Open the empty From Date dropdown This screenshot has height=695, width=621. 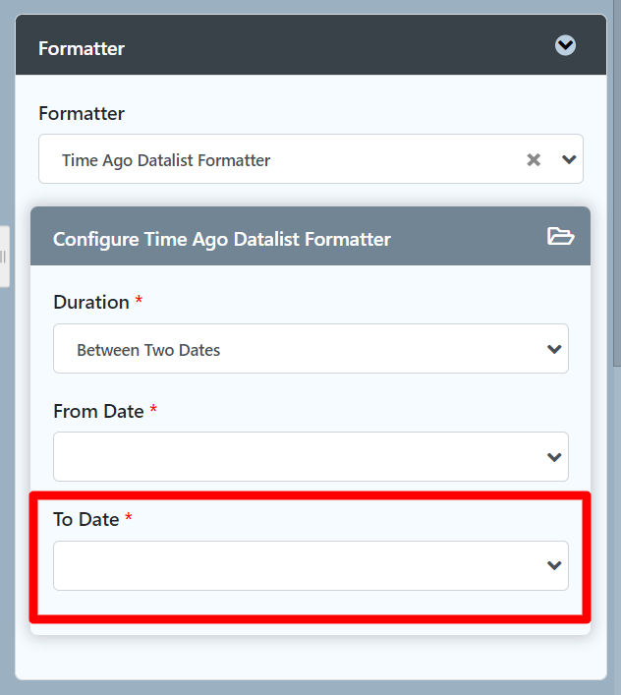(295, 457)
